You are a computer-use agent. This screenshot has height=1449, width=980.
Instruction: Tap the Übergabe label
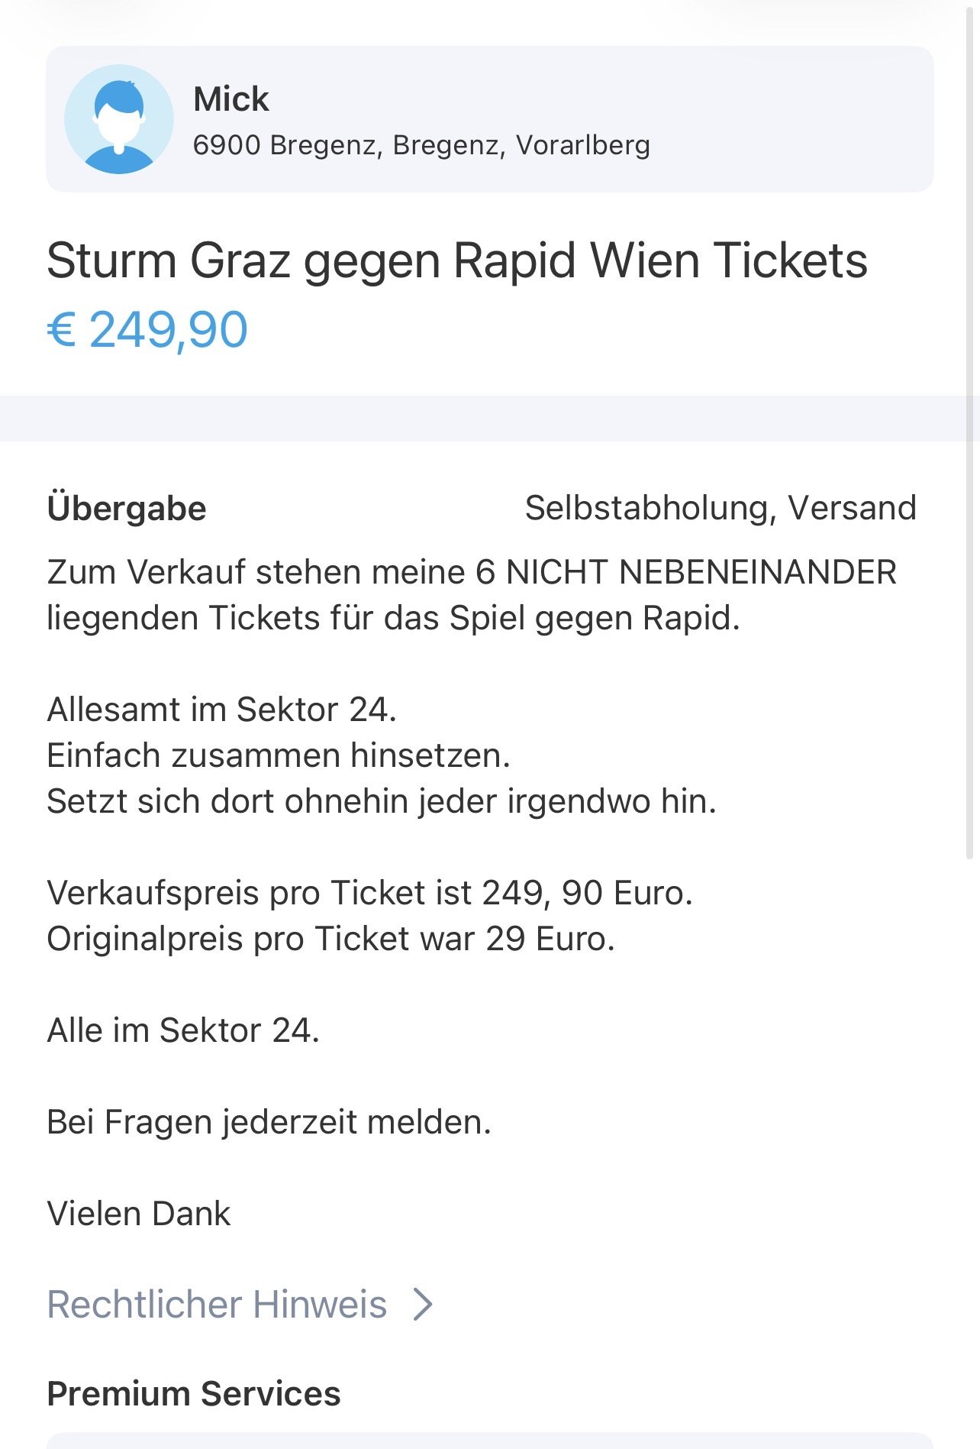127,509
